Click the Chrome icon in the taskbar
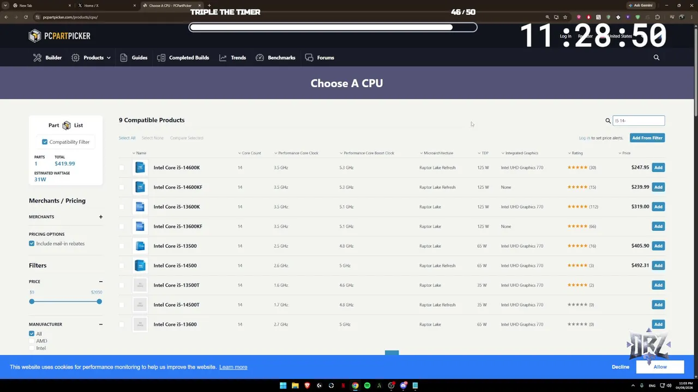This screenshot has width=698, height=392. pos(355,385)
